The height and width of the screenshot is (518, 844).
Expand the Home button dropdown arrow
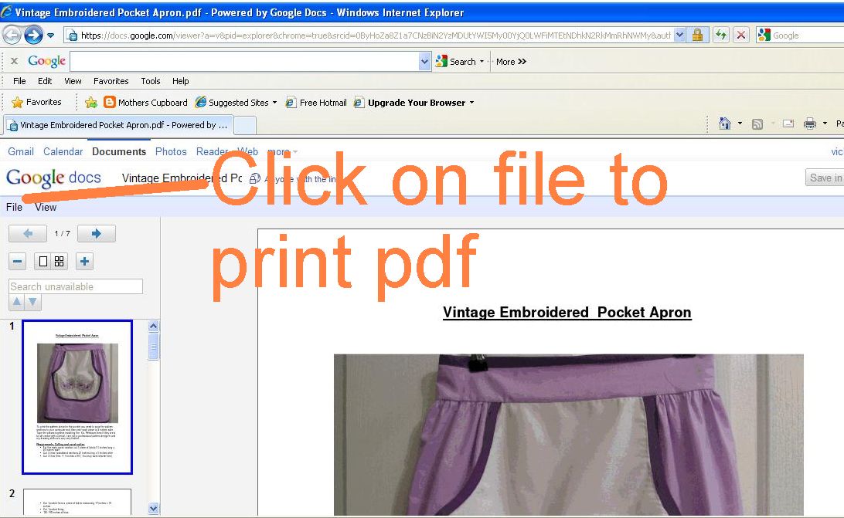[x=740, y=124]
